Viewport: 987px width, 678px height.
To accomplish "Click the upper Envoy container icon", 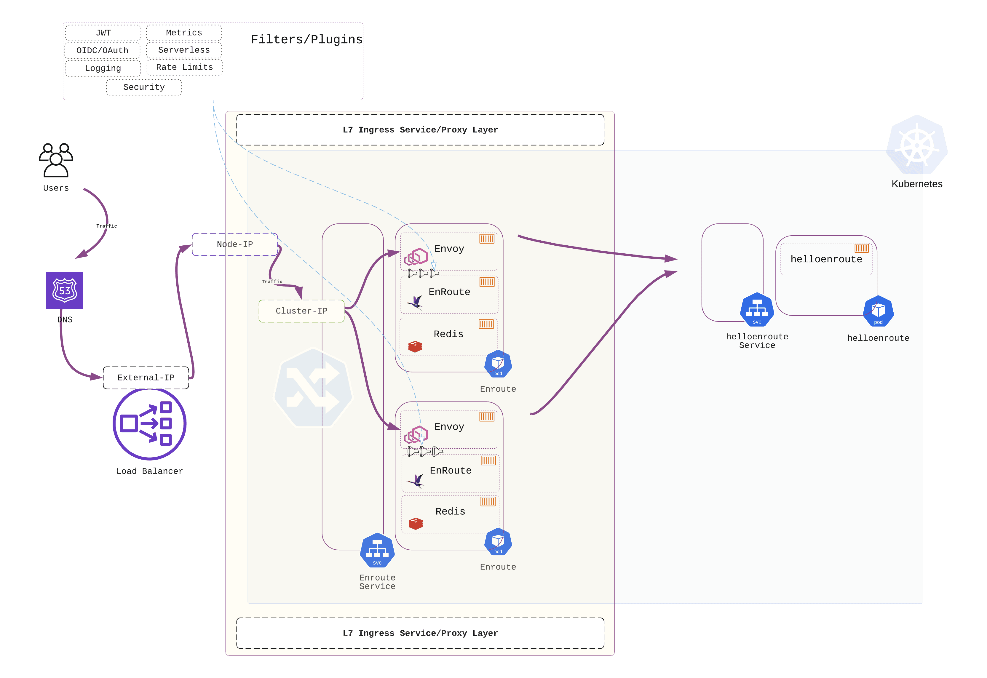I will point(487,239).
